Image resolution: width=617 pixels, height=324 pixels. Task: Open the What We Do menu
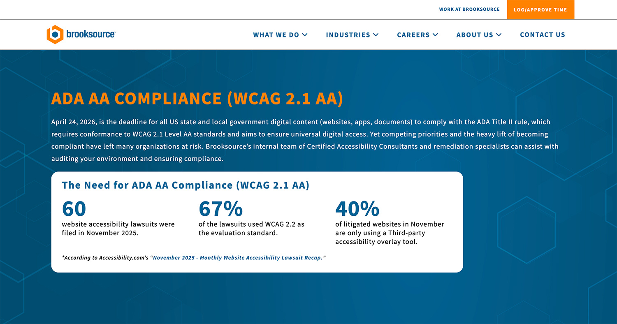pos(276,35)
